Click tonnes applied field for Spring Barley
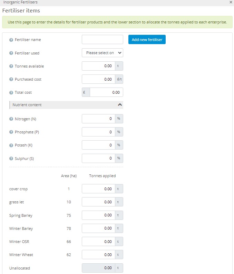The image size is (234, 274). click(x=98, y=215)
